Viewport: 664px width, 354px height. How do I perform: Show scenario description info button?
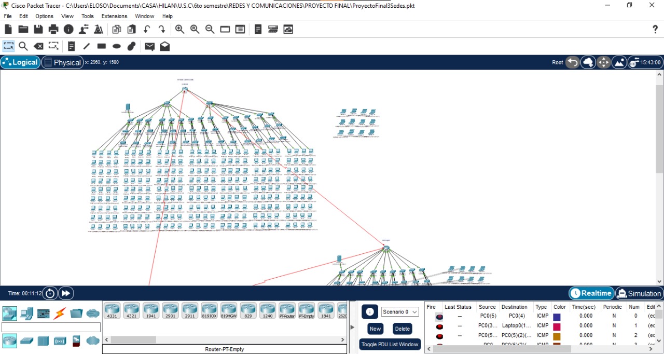click(370, 312)
